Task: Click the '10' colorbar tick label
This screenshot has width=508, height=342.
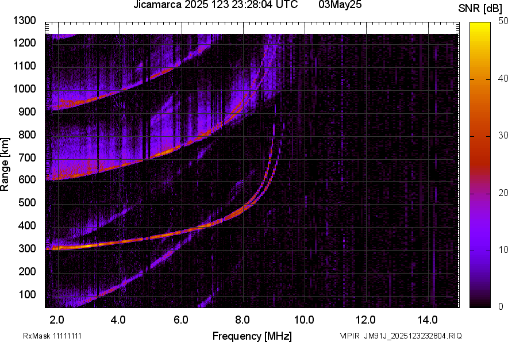Action: coord(503,250)
